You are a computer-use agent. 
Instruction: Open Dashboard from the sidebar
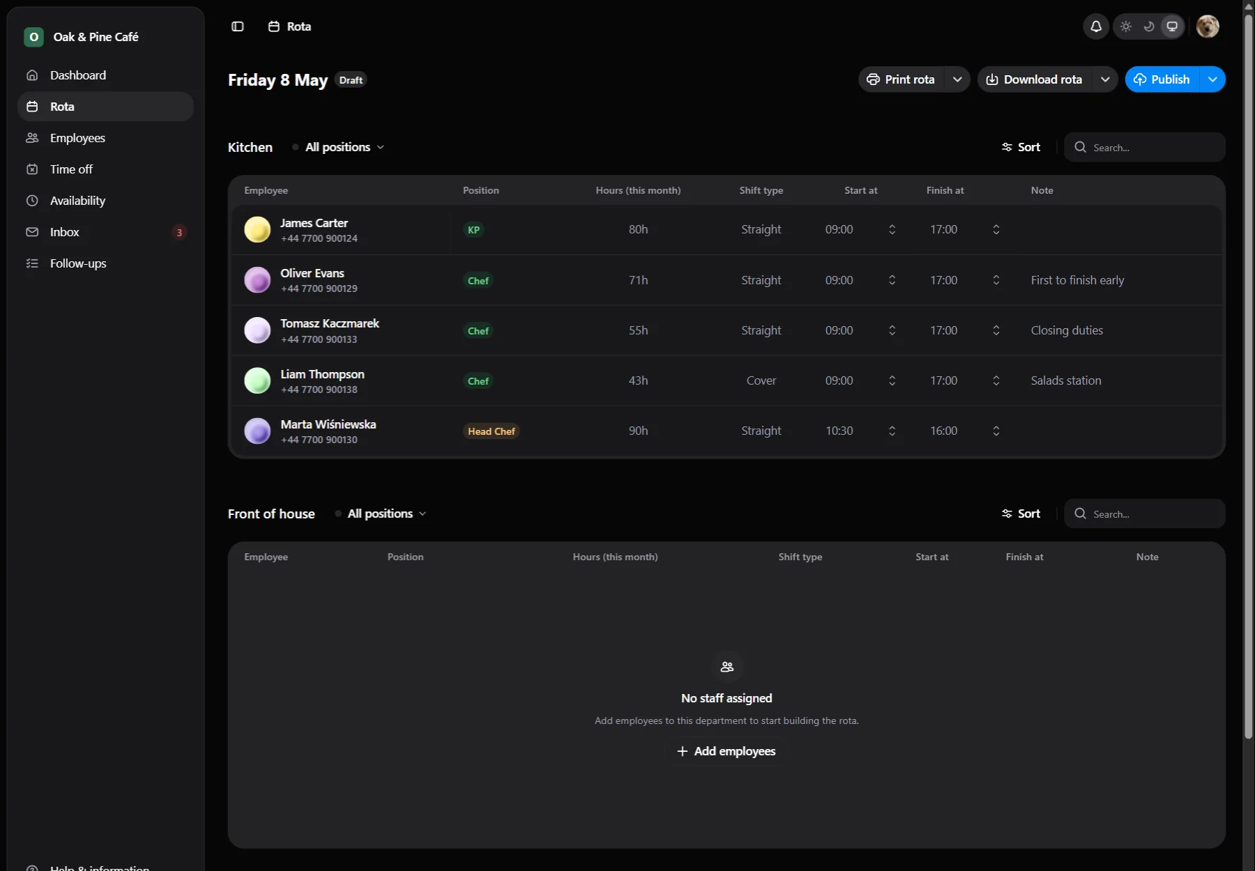tap(105, 75)
